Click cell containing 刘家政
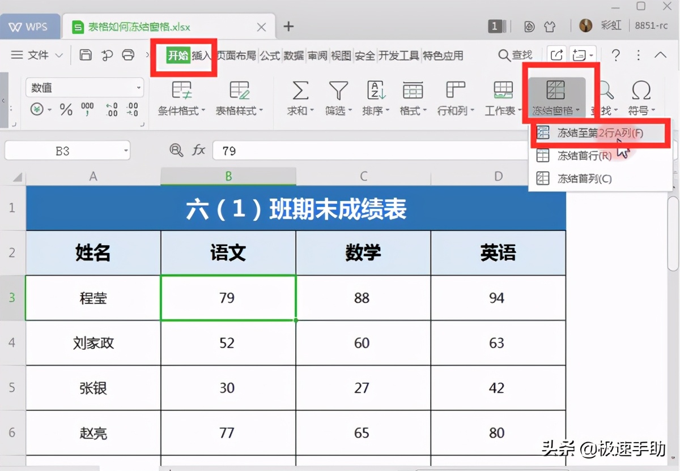The height and width of the screenshot is (471, 680). [93, 342]
